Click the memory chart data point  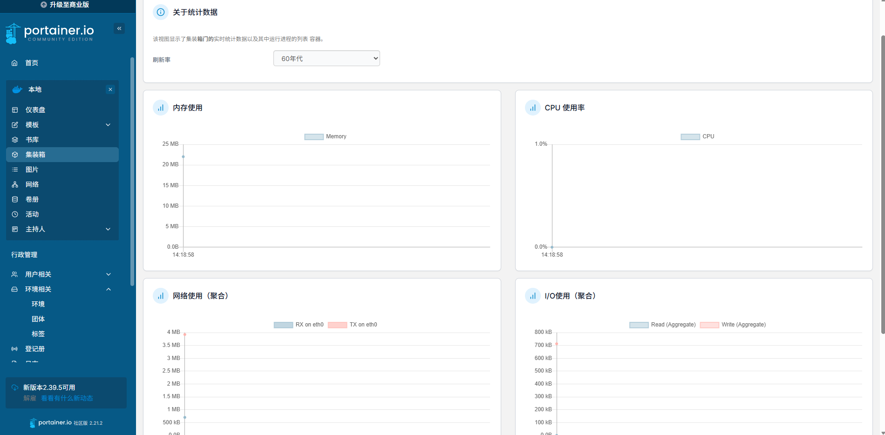coord(184,156)
